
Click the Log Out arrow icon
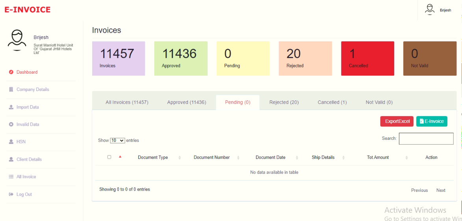[x=11, y=195]
